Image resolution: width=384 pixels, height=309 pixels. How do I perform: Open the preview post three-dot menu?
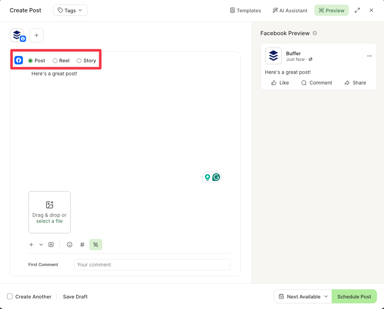click(370, 56)
